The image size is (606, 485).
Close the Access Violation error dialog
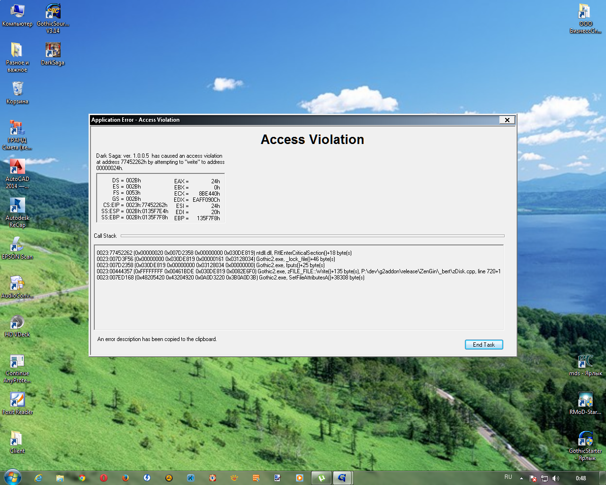[x=507, y=120]
